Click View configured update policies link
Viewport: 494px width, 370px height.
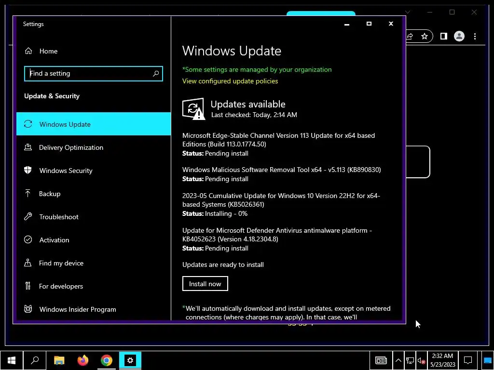pos(230,81)
